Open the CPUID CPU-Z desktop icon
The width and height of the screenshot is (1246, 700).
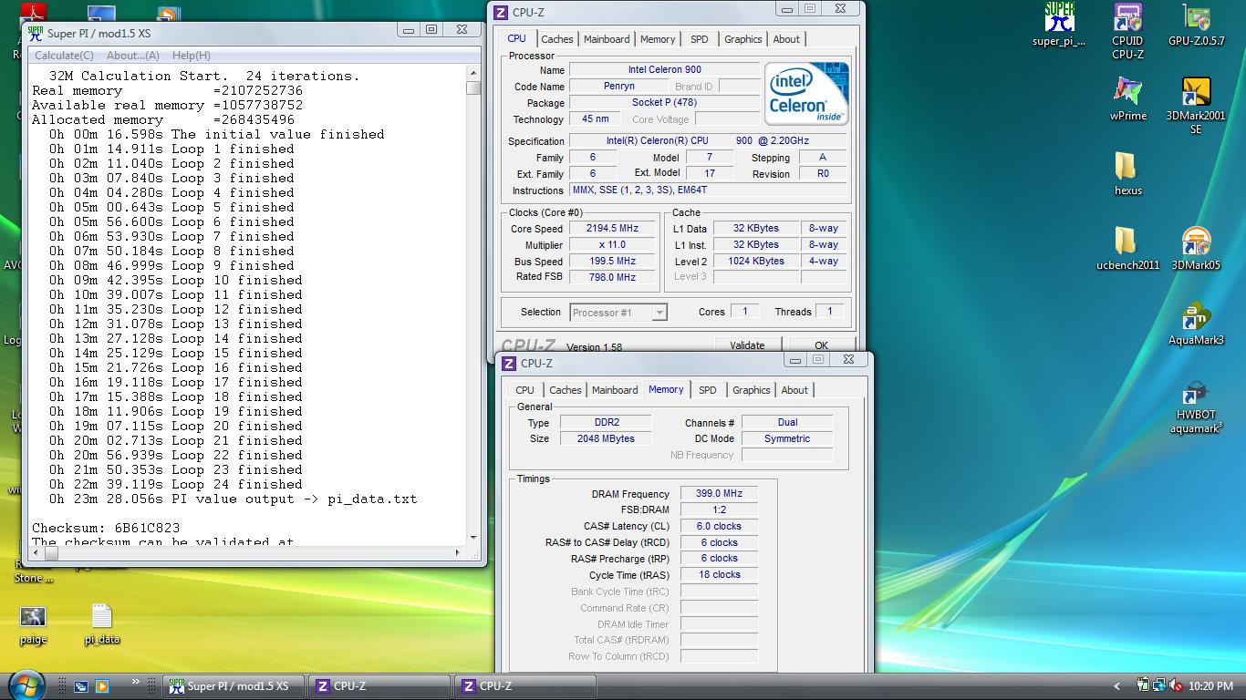click(1127, 17)
